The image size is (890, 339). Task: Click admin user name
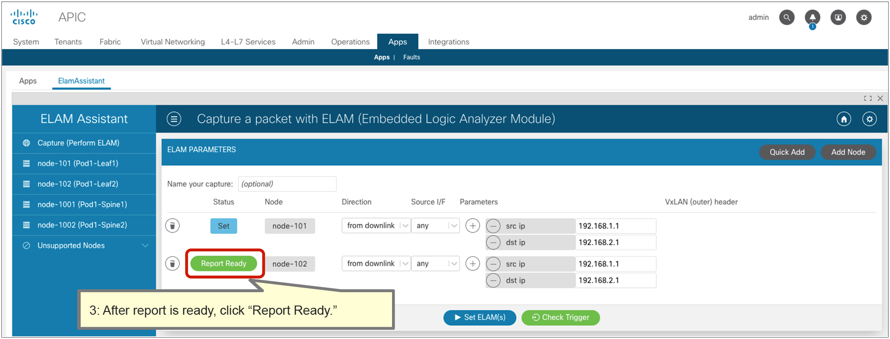pos(758,17)
